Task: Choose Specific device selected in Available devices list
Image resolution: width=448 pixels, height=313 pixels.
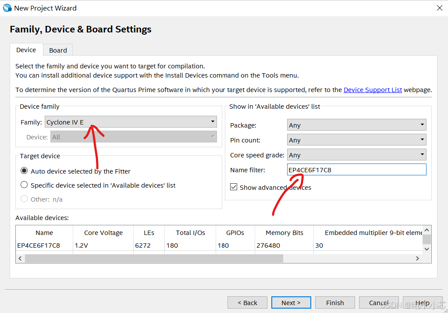Action: 24,185
